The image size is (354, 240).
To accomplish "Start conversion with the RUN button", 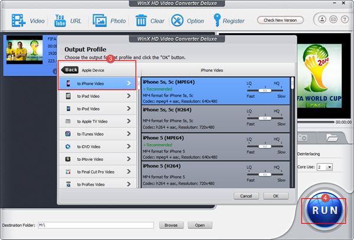I will click(324, 210).
